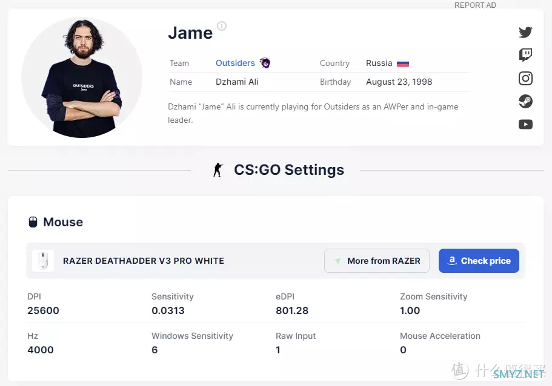Click the Windows Sensitivity value 6

click(x=155, y=350)
